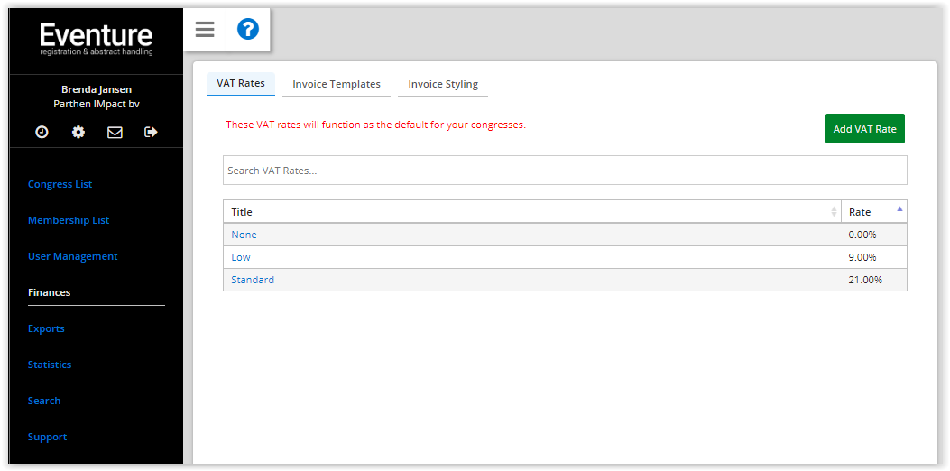Switch to Invoice Templates tab
950x471 pixels.
tap(337, 84)
